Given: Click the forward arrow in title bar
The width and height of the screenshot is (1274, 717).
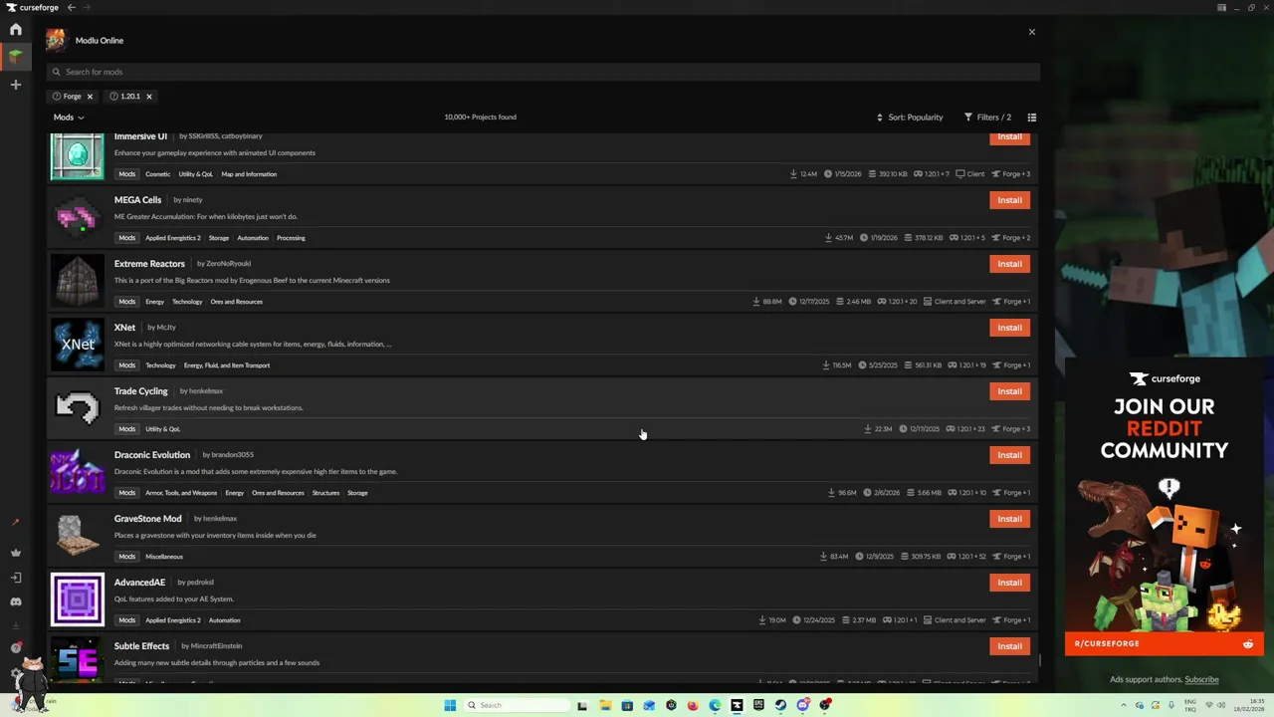Looking at the screenshot, I should (x=87, y=7).
